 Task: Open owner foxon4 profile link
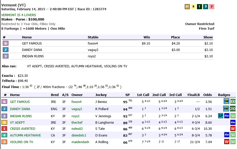[76, 102]
